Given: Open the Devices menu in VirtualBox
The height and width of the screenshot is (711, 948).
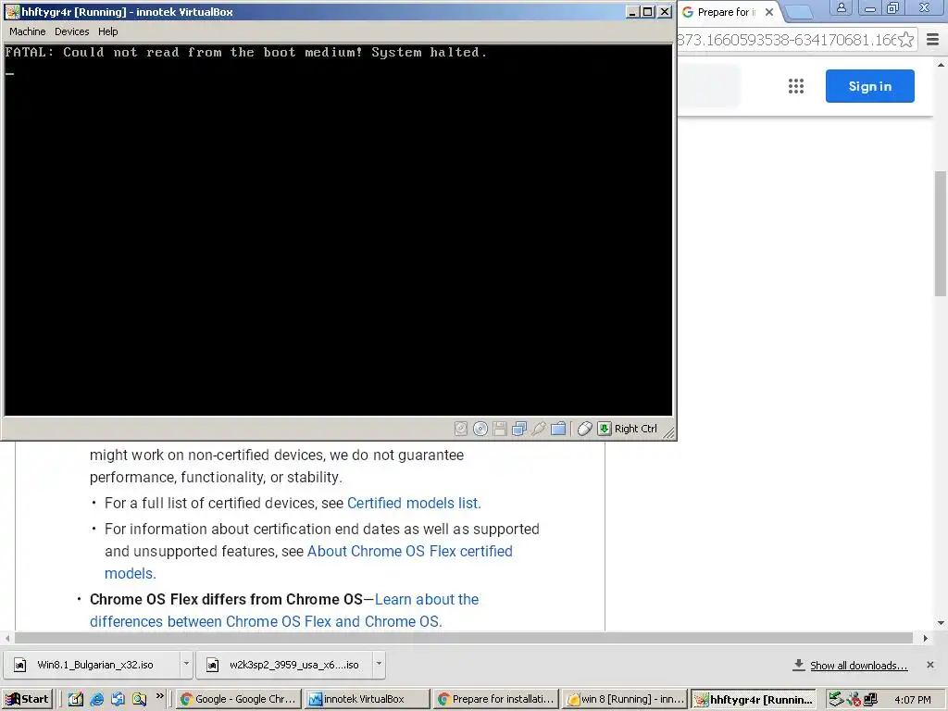Looking at the screenshot, I should coord(71,31).
